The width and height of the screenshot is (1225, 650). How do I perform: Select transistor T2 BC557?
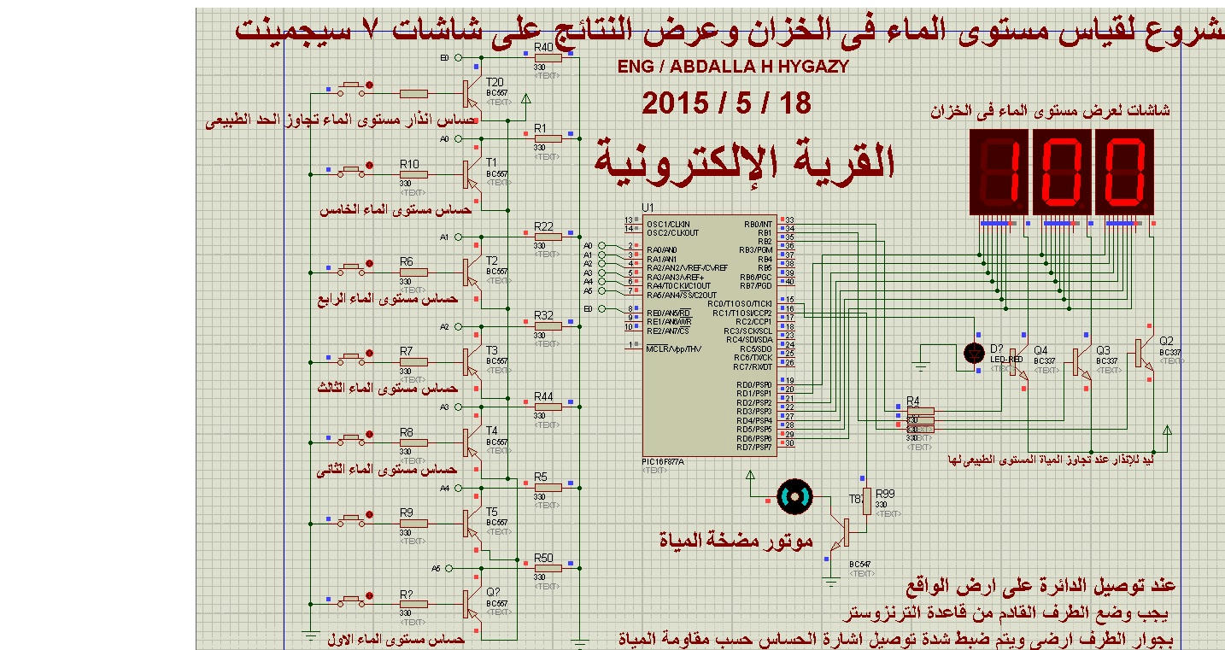tap(471, 272)
